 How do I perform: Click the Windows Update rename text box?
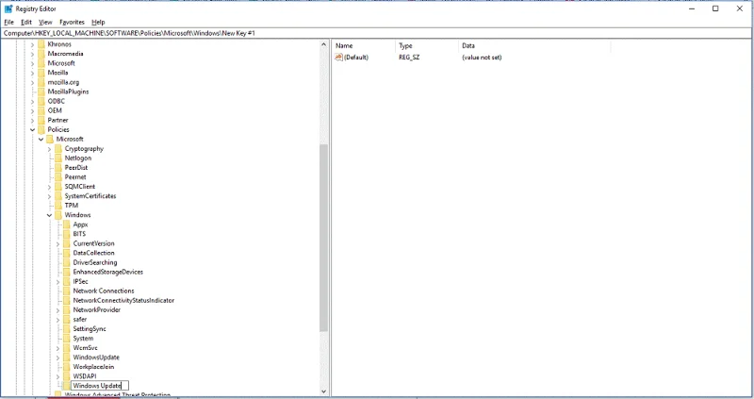tap(100, 386)
